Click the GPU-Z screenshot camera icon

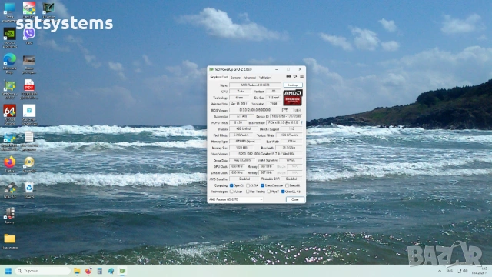(x=288, y=76)
